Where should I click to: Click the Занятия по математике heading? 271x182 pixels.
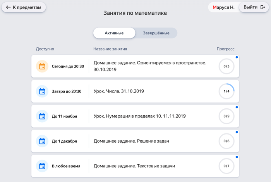click(135, 13)
